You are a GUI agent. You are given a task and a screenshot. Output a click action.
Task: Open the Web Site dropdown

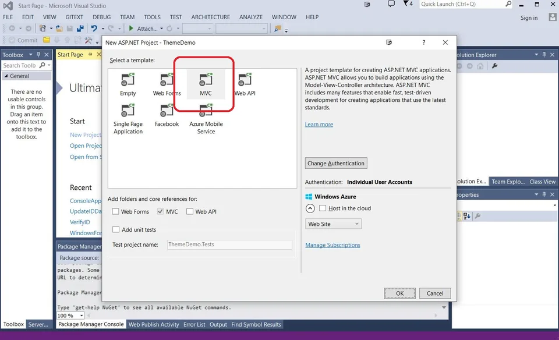point(333,224)
